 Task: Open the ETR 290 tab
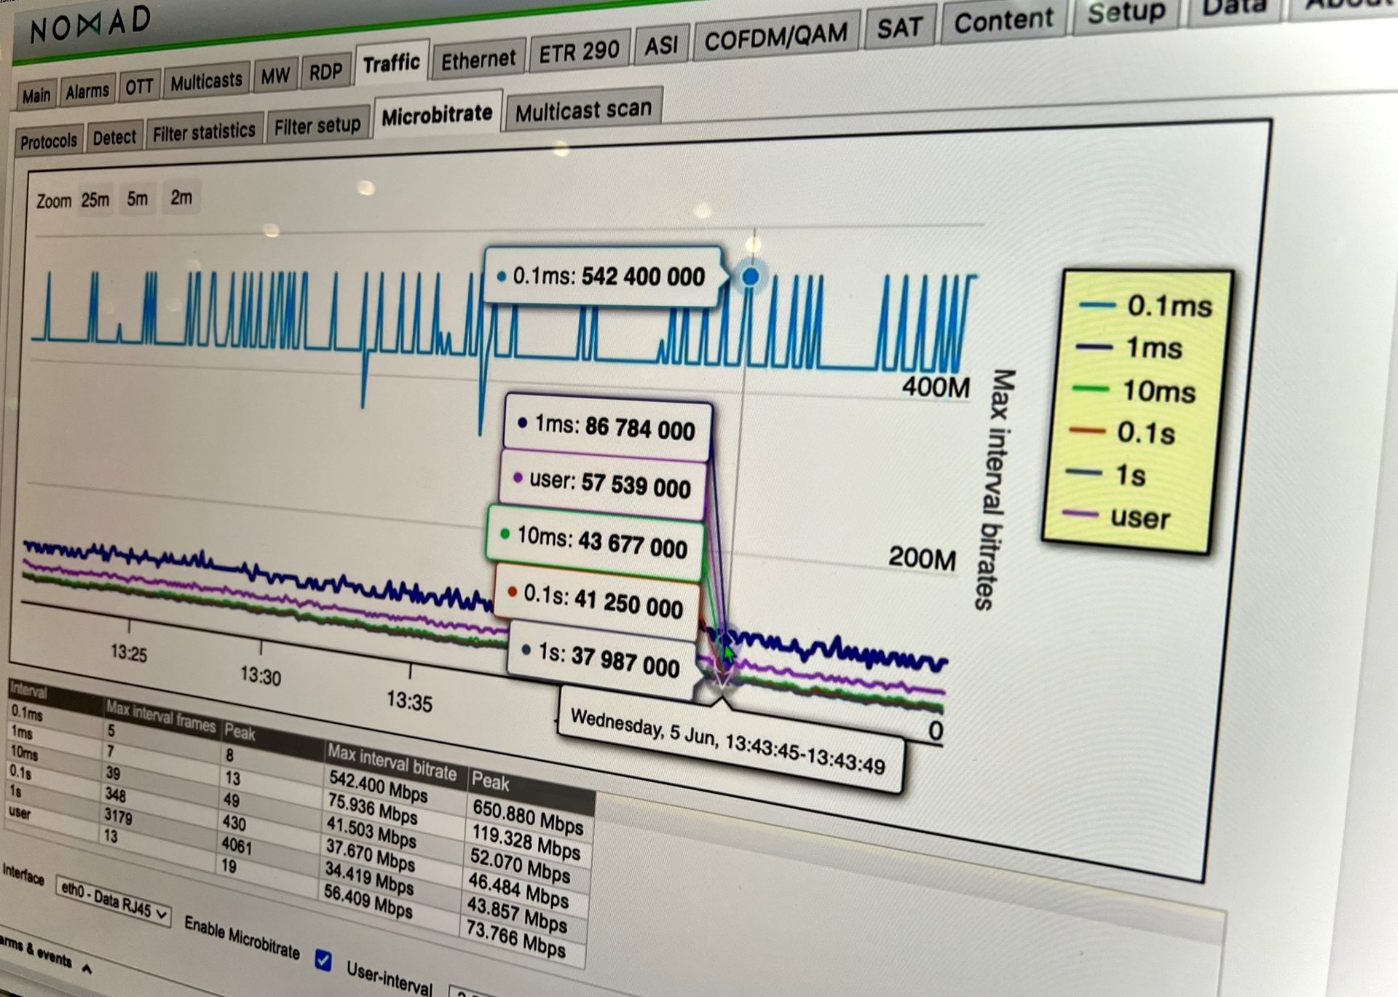coord(579,52)
